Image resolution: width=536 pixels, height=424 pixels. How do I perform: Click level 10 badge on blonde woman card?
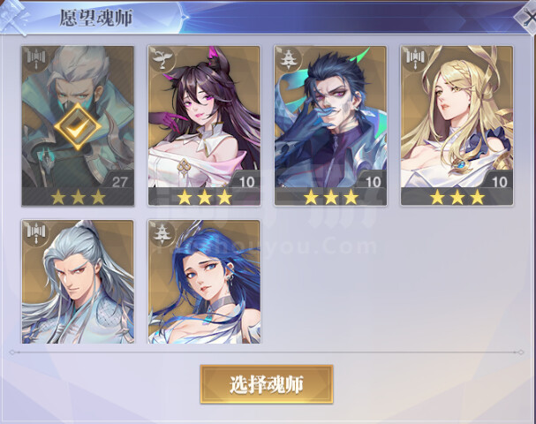[500, 182]
